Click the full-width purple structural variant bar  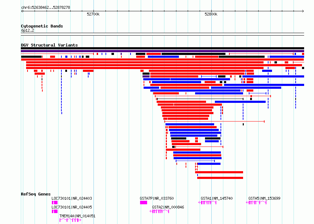pyautogui.click(x=162, y=51)
